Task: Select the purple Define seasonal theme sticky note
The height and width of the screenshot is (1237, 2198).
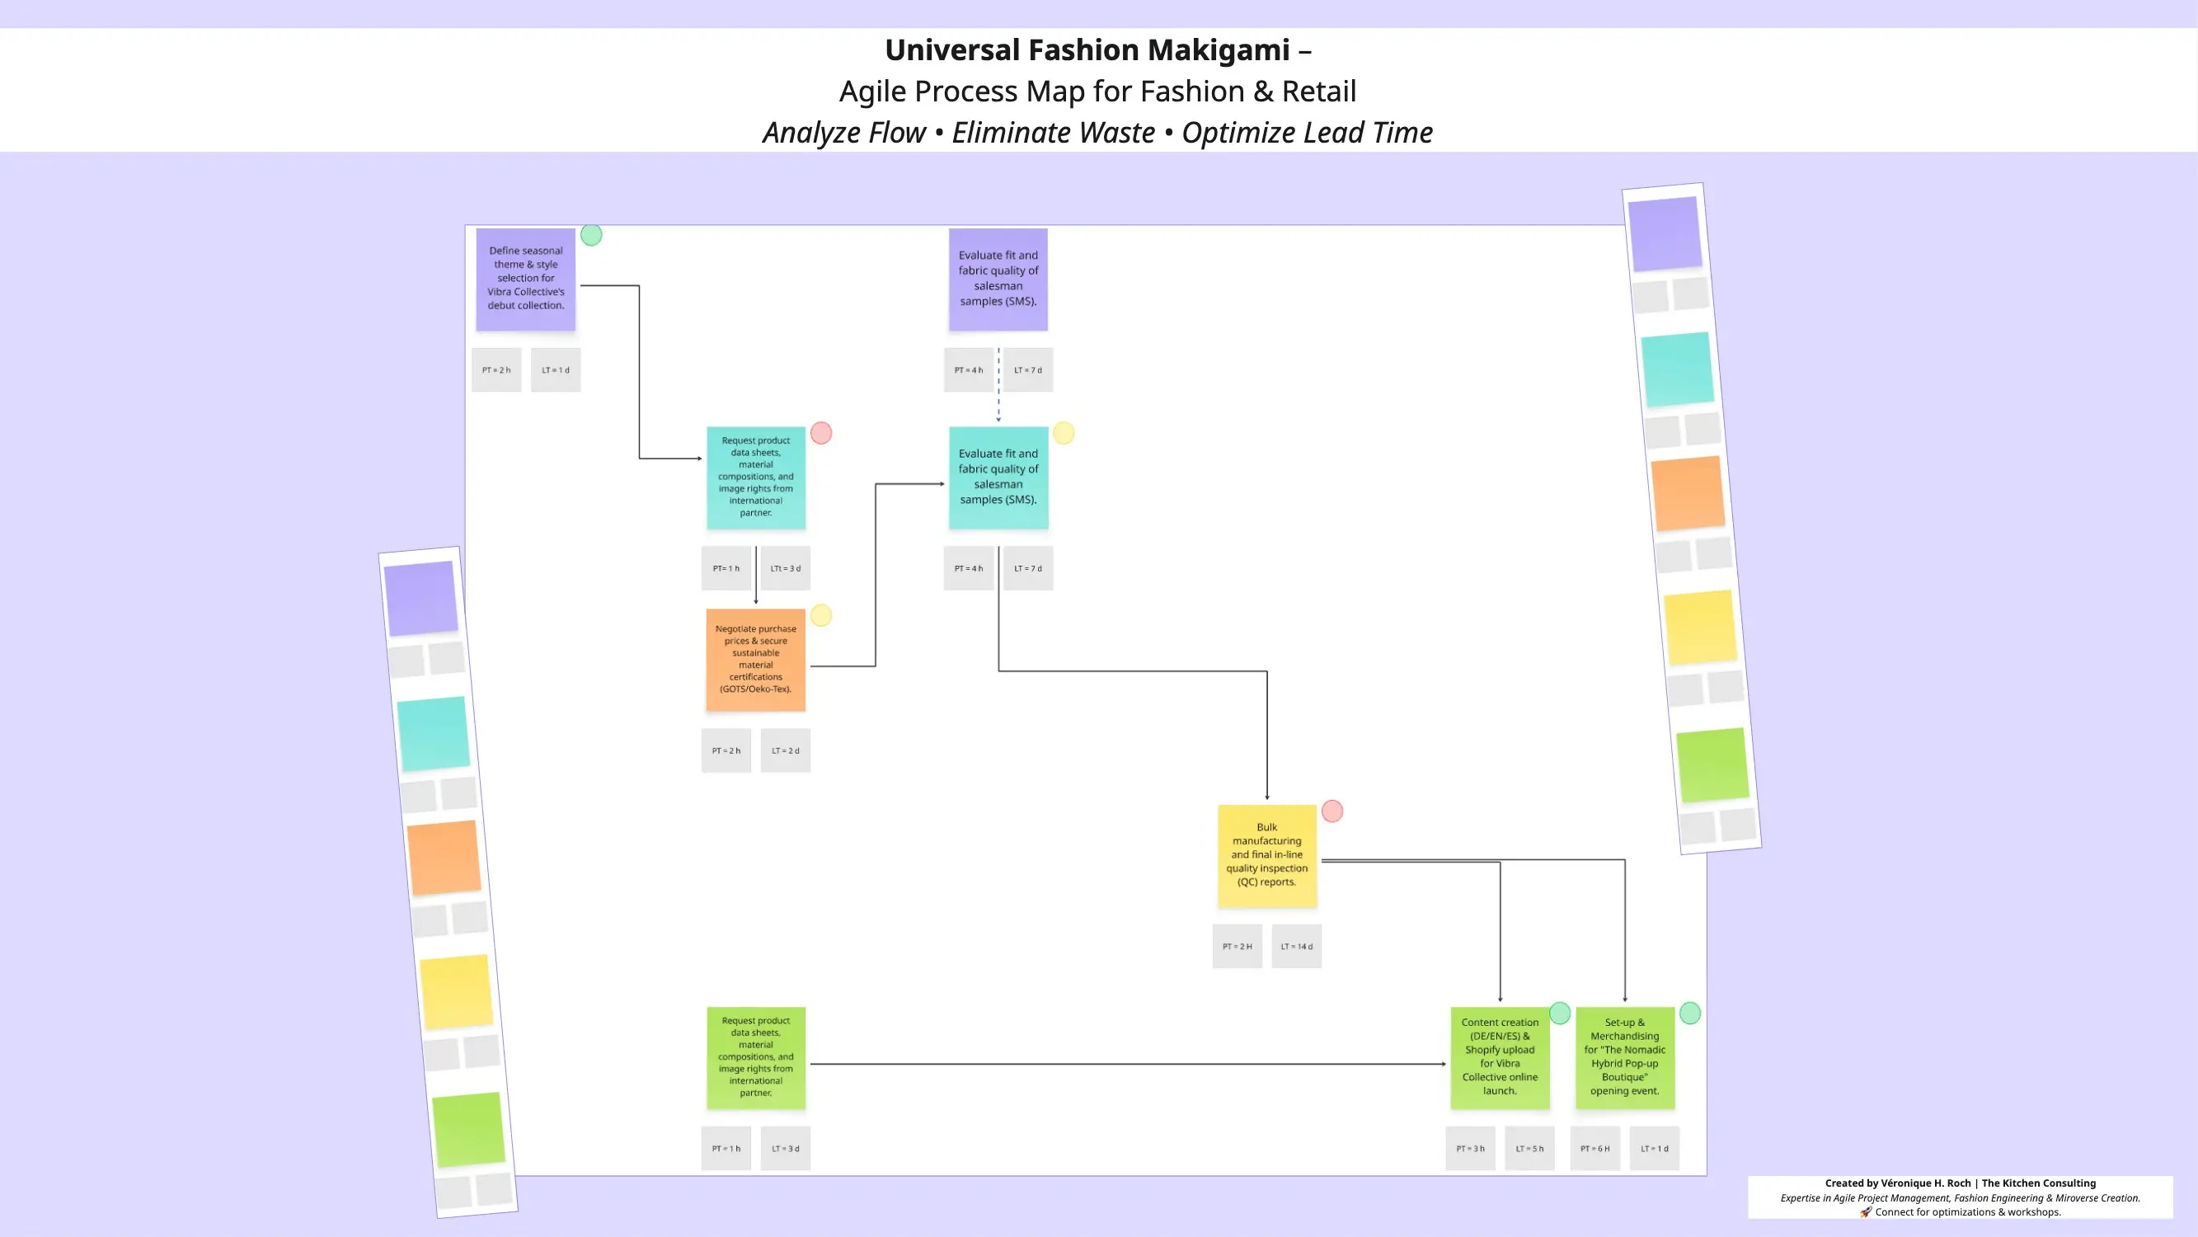Action: click(526, 280)
